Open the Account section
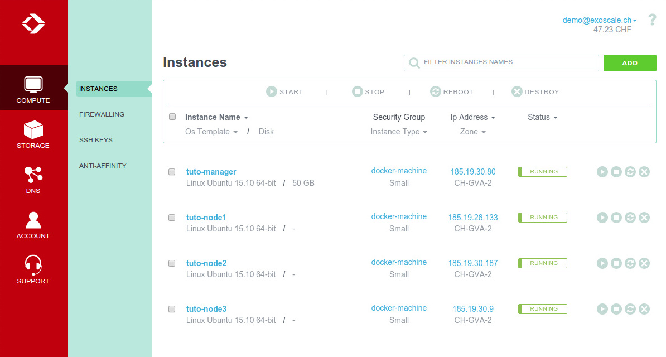Viewport: 666px width, 357px height. click(33, 225)
